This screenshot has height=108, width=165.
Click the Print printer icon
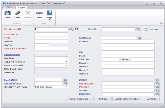(39, 13)
